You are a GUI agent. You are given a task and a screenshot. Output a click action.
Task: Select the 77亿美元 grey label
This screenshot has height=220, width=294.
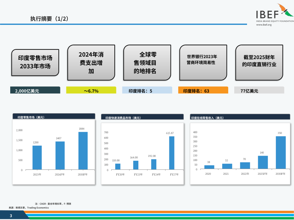[259, 90]
